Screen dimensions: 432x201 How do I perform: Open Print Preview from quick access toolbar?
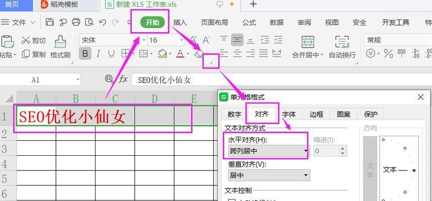pyautogui.click(x=89, y=22)
